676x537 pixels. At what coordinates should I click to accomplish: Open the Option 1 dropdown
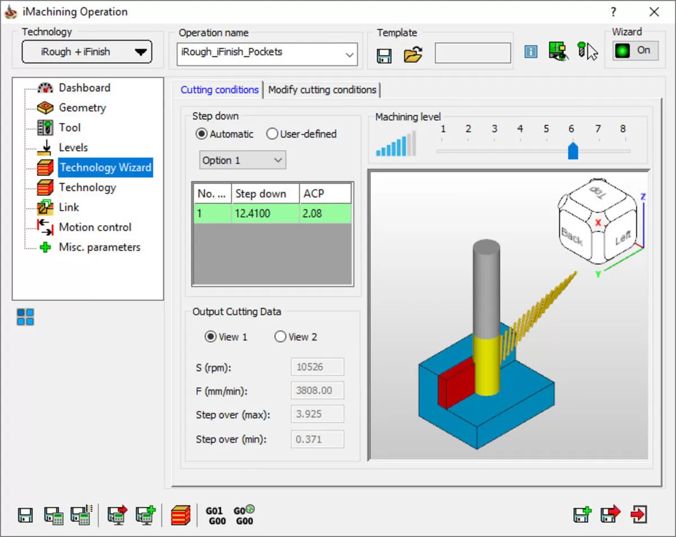[x=243, y=160]
